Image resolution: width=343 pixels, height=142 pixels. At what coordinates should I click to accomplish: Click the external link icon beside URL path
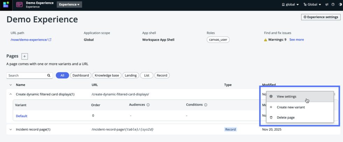(50, 40)
